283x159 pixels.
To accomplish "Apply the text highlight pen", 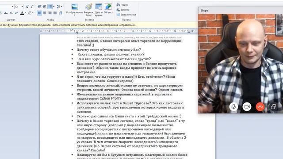I will pyautogui.click(x=30, y=13).
